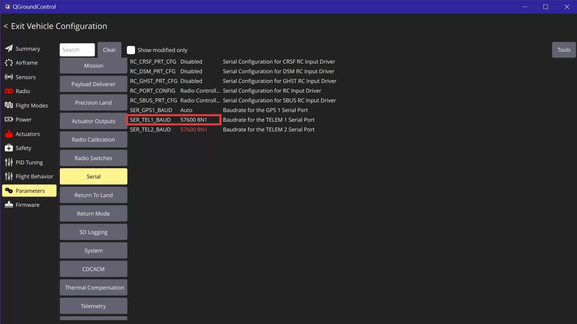Click the PID Tuning sliders icon

(9, 162)
